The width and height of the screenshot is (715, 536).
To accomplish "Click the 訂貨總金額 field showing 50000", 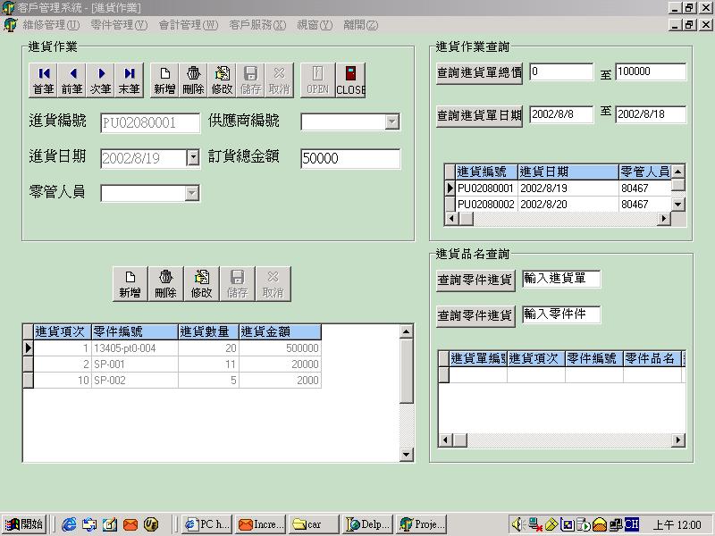I will pyautogui.click(x=350, y=158).
